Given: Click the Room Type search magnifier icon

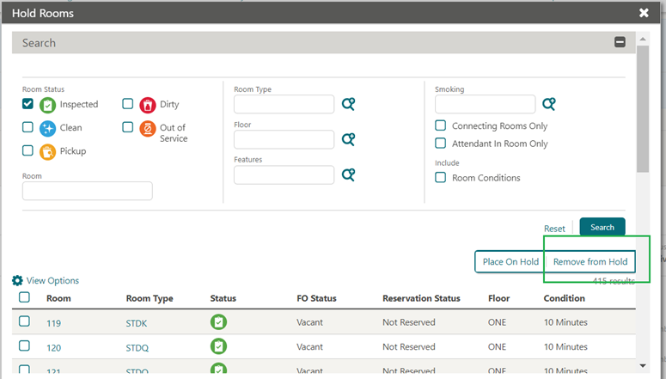Looking at the screenshot, I should click(x=348, y=104).
